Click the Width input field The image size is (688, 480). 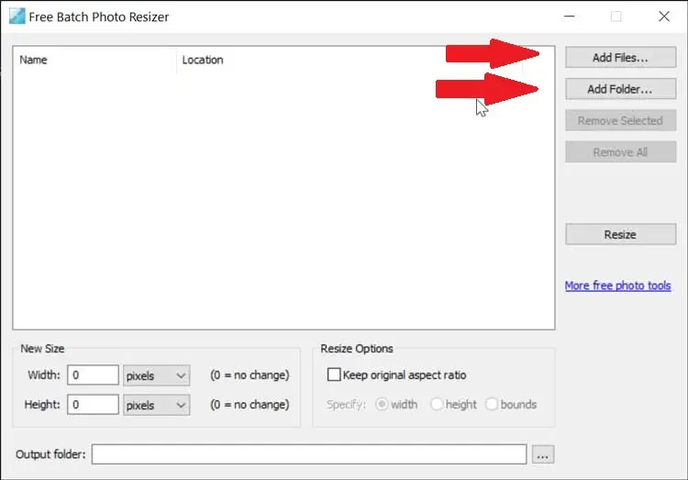tap(93, 375)
